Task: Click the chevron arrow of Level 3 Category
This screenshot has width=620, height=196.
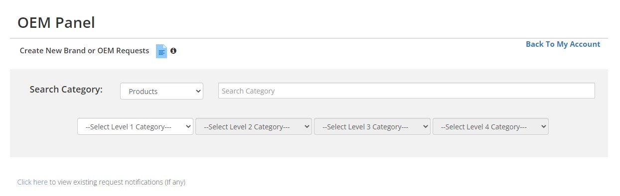Action: [x=425, y=126]
